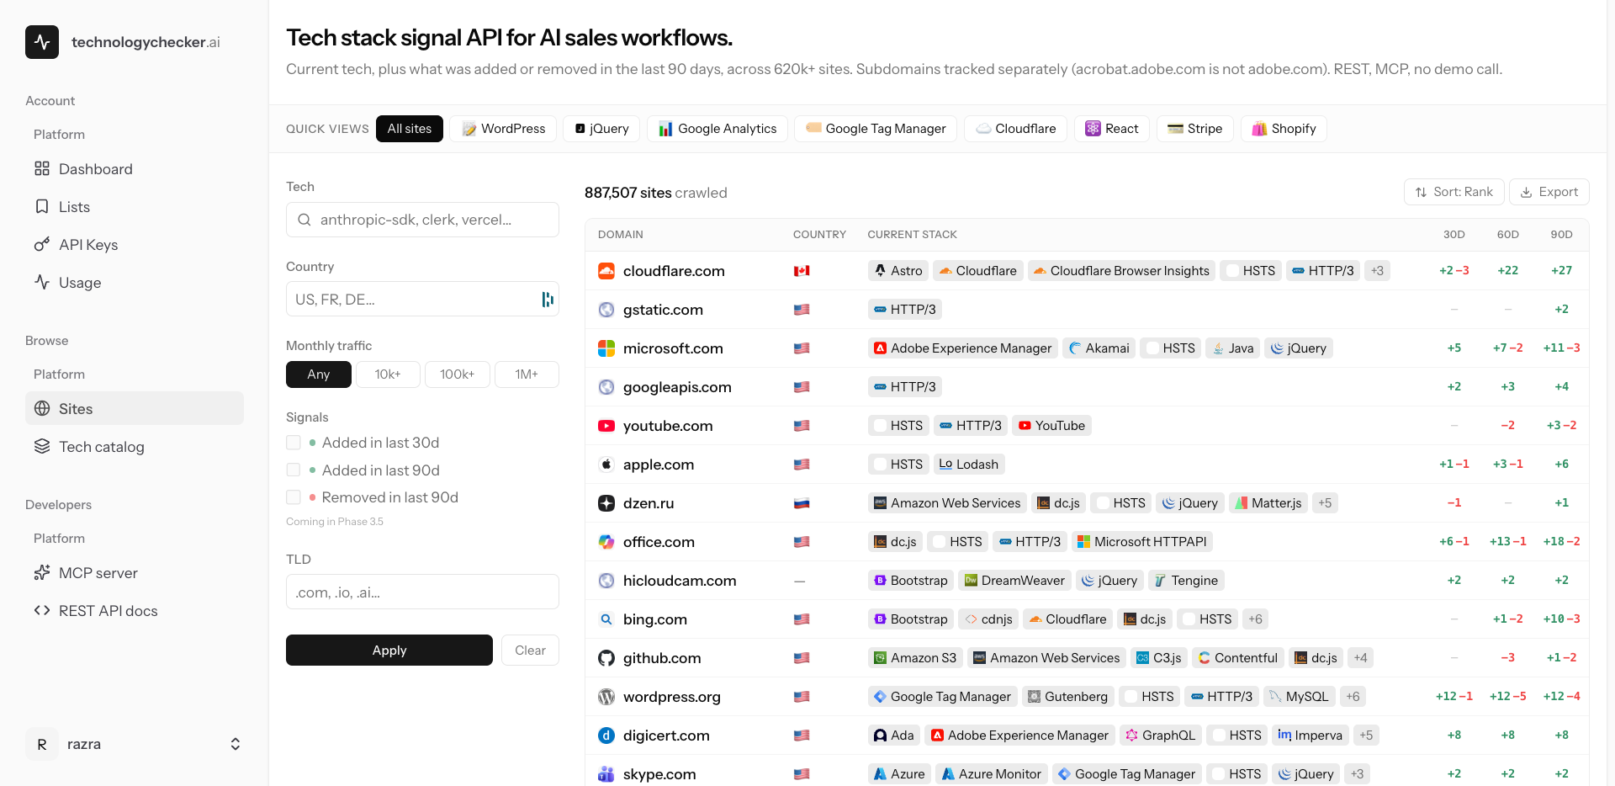Filter by React quick view
Image resolution: width=1615 pixels, height=786 pixels.
coord(1112,129)
